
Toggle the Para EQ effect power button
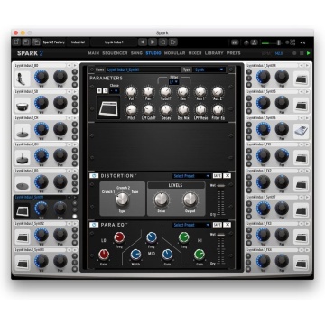[x=94, y=225]
